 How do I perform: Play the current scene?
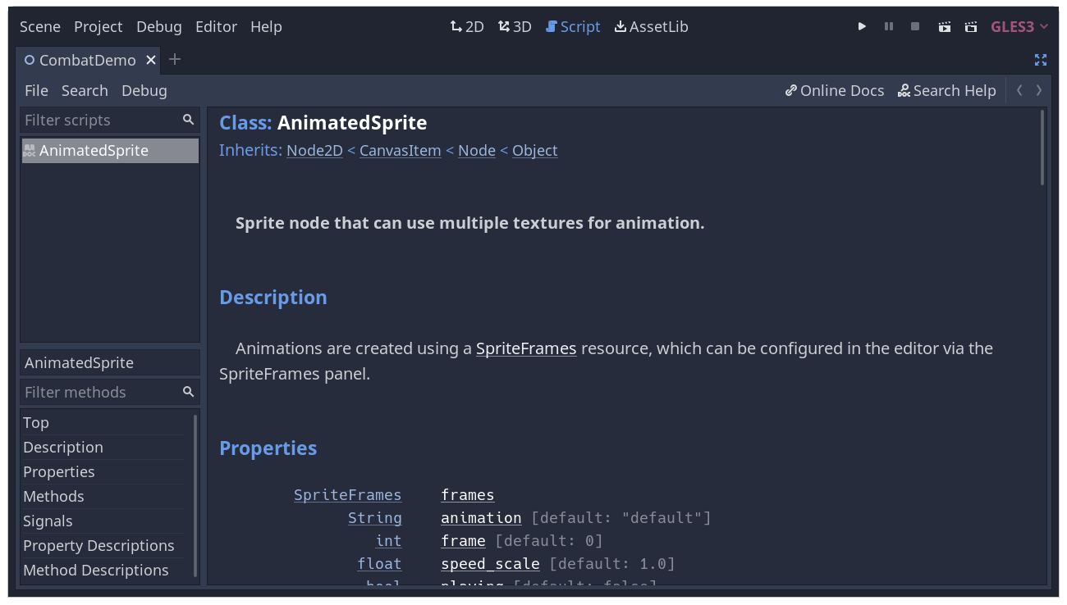click(x=943, y=26)
